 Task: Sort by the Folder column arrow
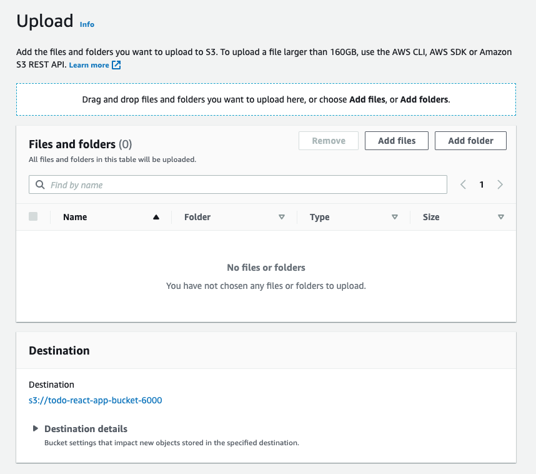[282, 217]
